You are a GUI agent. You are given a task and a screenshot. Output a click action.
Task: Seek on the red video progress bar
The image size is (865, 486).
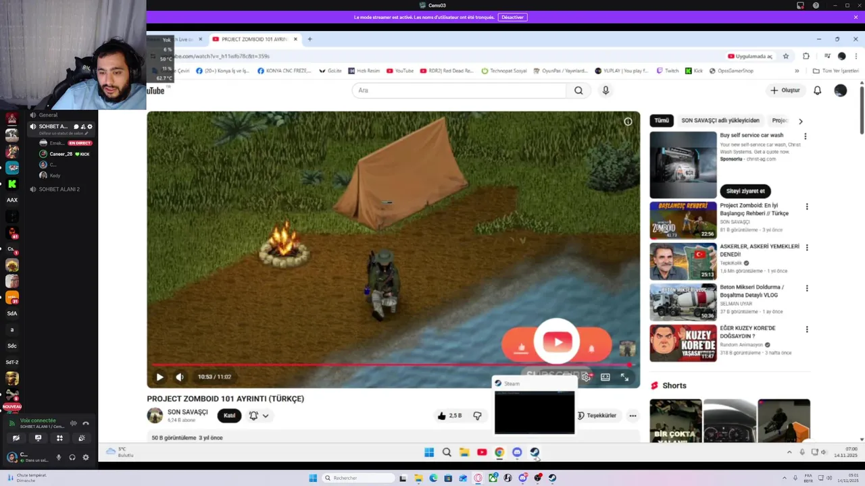[x=393, y=365]
